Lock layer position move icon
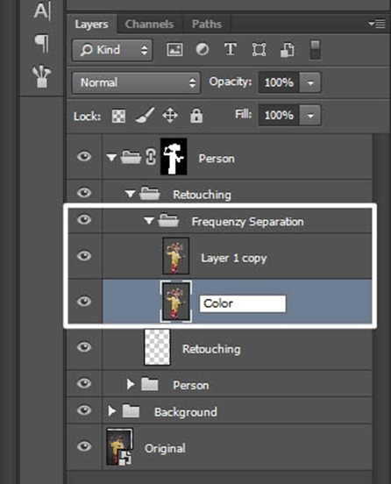 (170, 116)
